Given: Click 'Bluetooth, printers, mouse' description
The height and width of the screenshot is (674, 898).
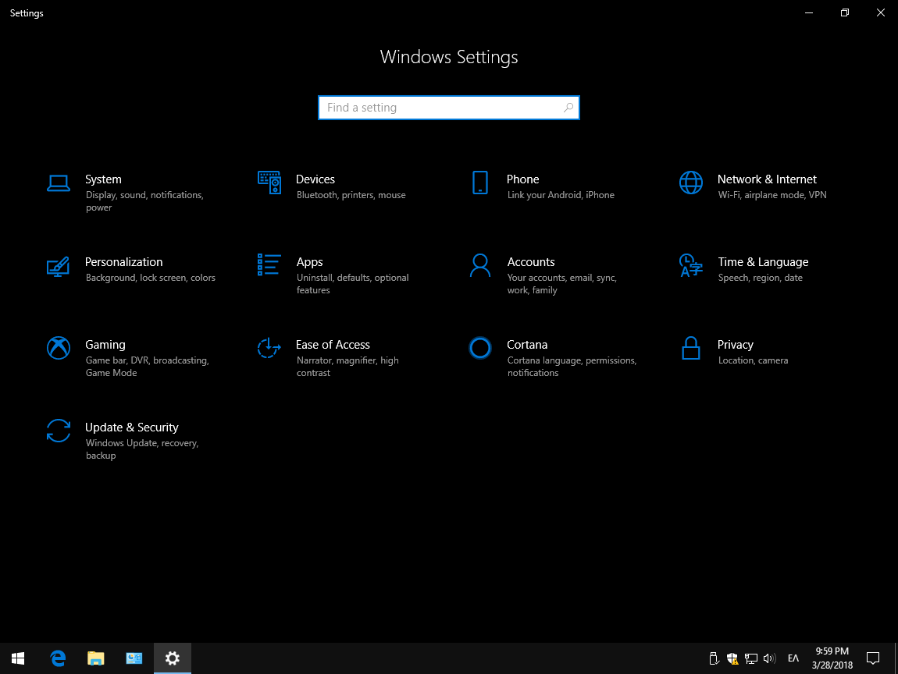Looking at the screenshot, I should (x=351, y=195).
